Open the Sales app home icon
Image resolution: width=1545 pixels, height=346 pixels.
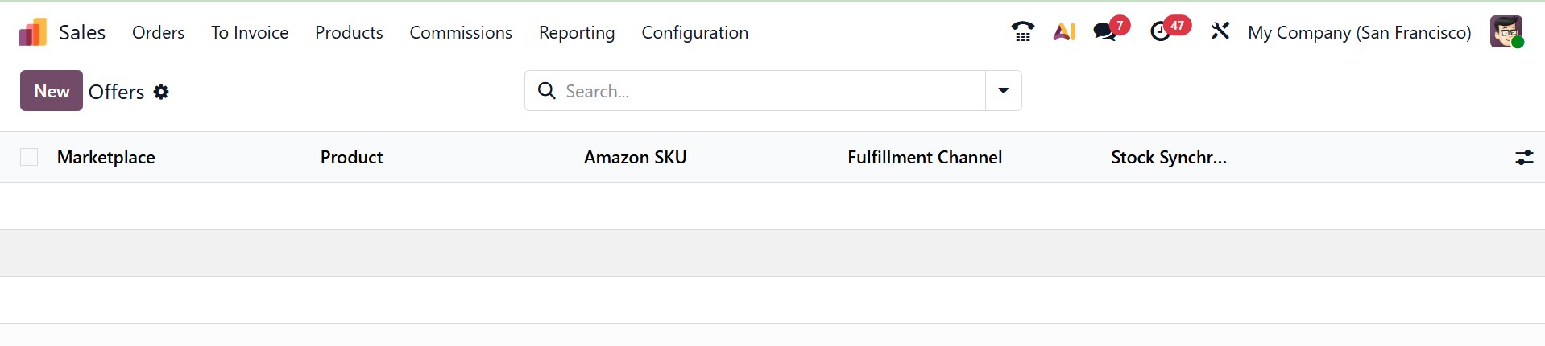[x=32, y=32]
